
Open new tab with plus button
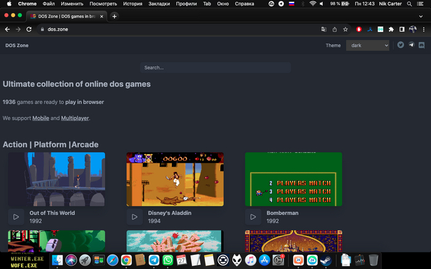[x=115, y=17]
